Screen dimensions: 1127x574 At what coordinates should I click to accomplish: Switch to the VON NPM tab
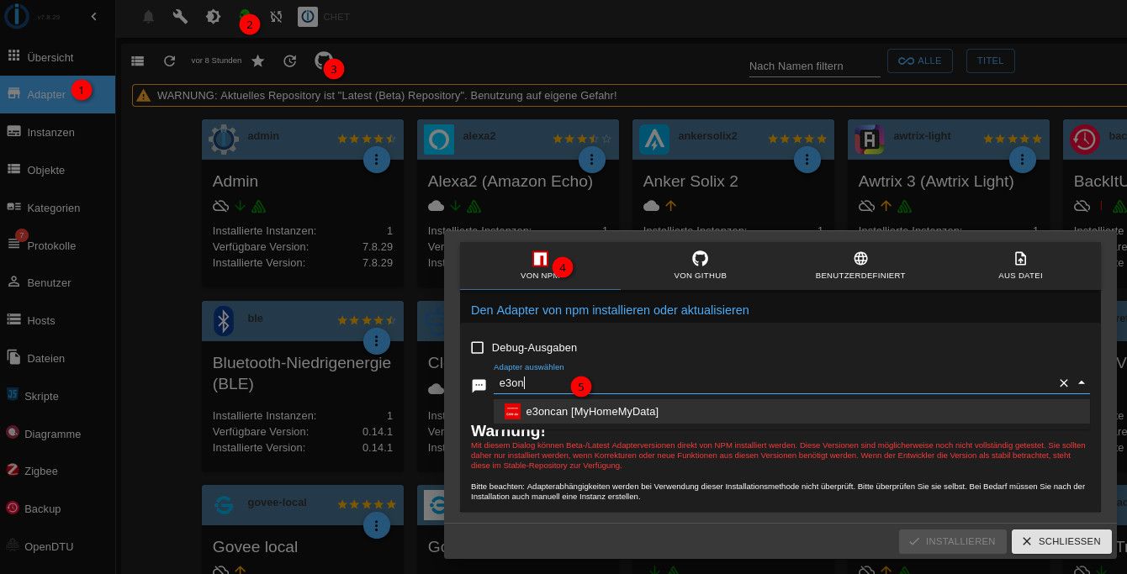(x=540, y=266)
